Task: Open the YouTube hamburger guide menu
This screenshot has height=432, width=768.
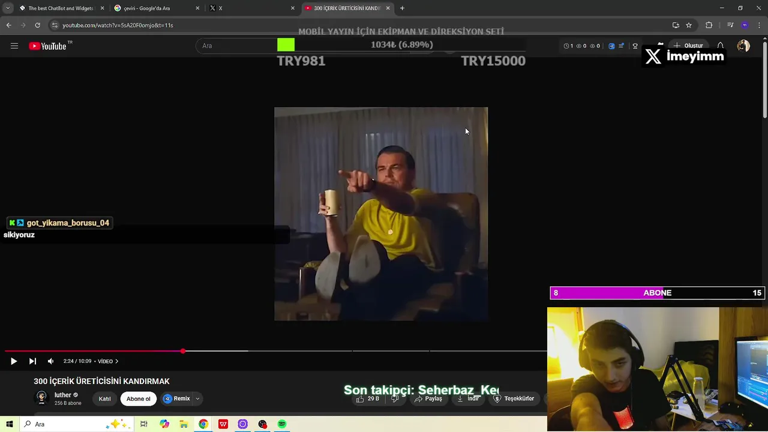Action: (14, 46)
